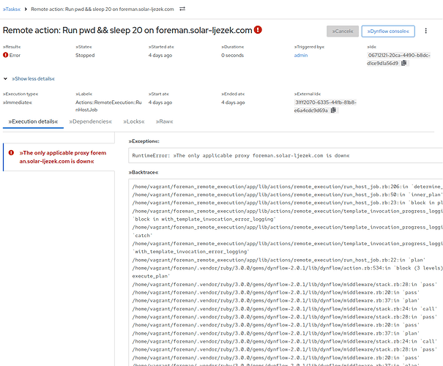This screenshot has height=366, width=443.
Task: Copy the External Id to clipboard
Action: (x=333, y=110)
